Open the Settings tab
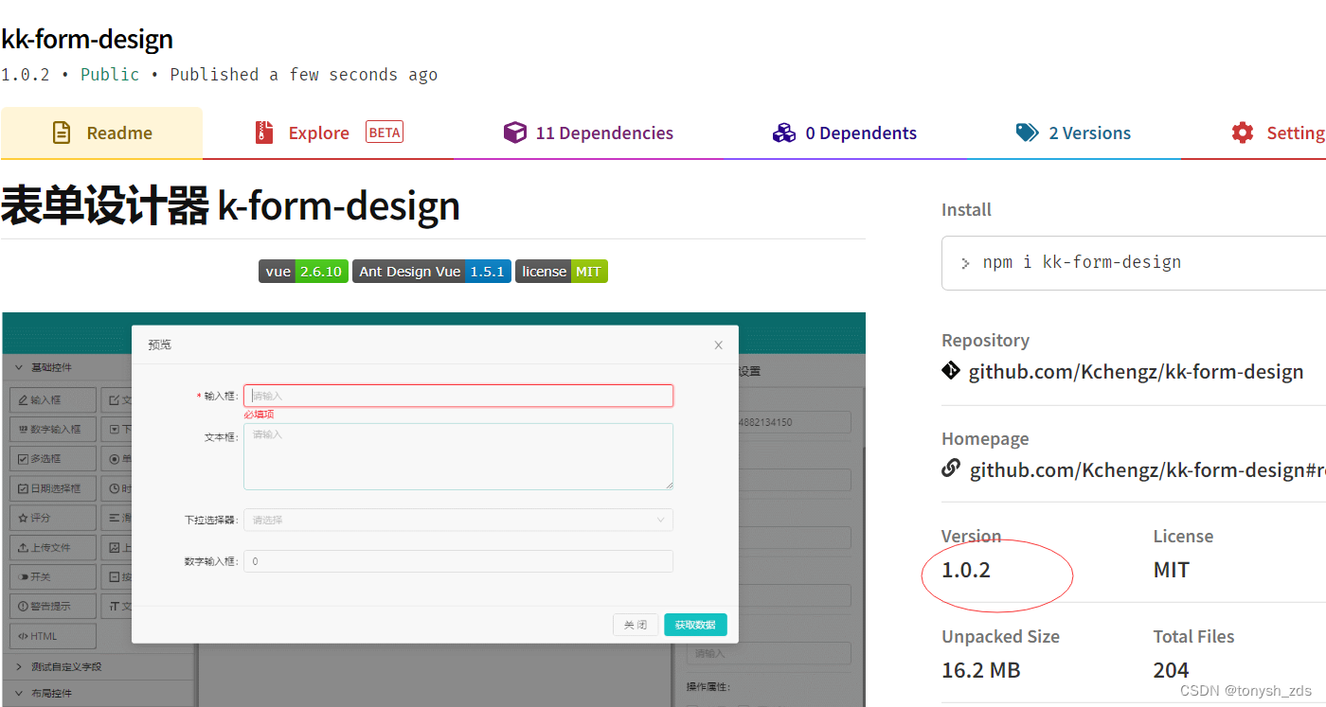 pyautogui.click(x=1254, y=133)
